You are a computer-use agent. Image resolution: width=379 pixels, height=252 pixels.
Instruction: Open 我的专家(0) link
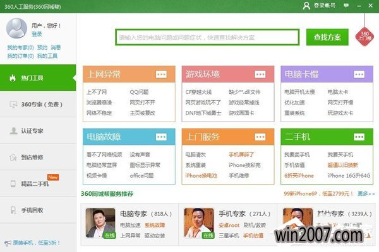point(20,47)
